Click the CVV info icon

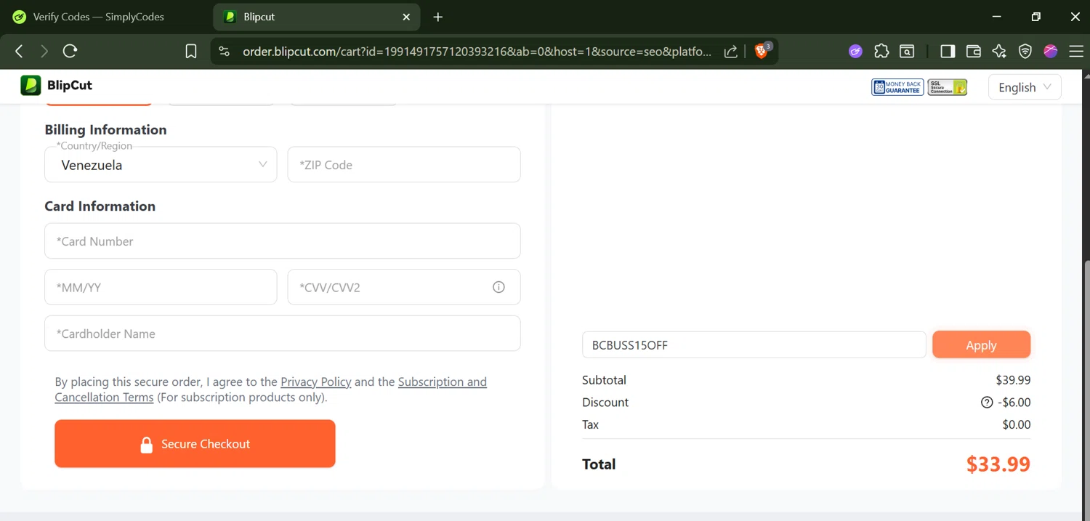coord(498,287)
